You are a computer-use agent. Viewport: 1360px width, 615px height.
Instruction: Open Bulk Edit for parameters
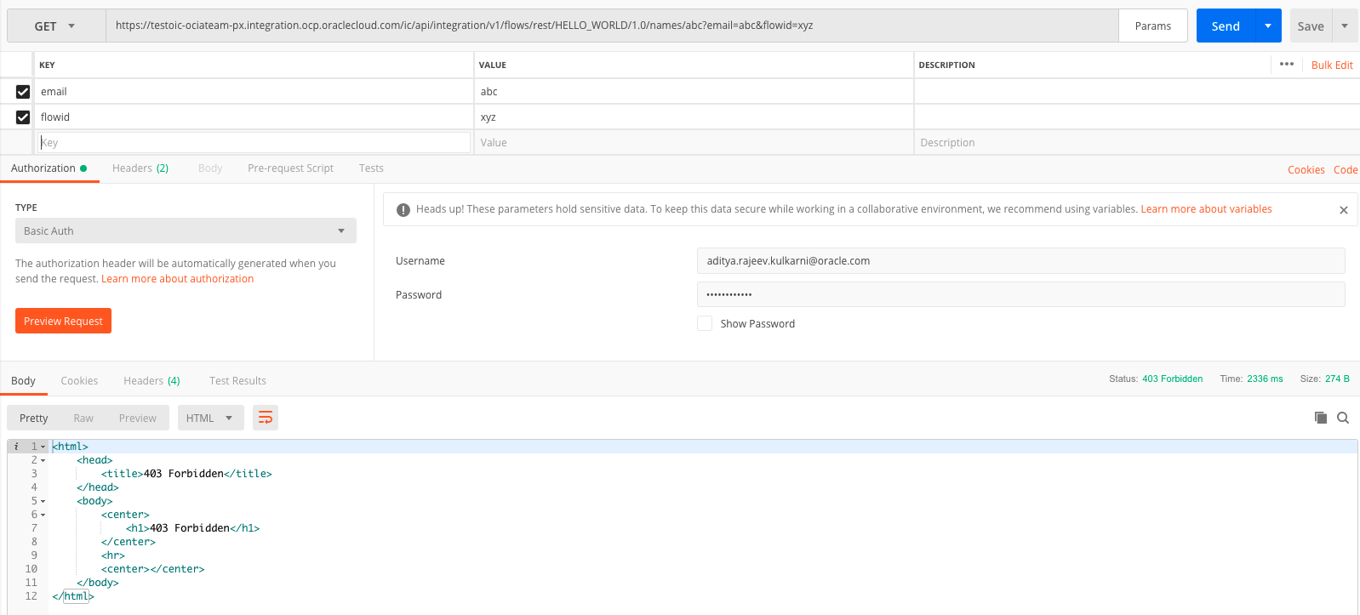[1332, 65]
